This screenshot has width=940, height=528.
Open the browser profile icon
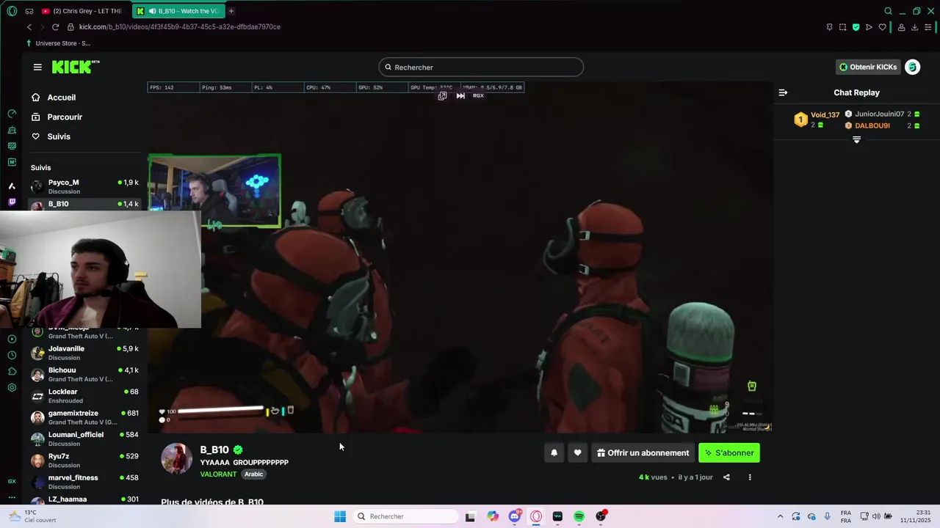click(x=901, y=27)
